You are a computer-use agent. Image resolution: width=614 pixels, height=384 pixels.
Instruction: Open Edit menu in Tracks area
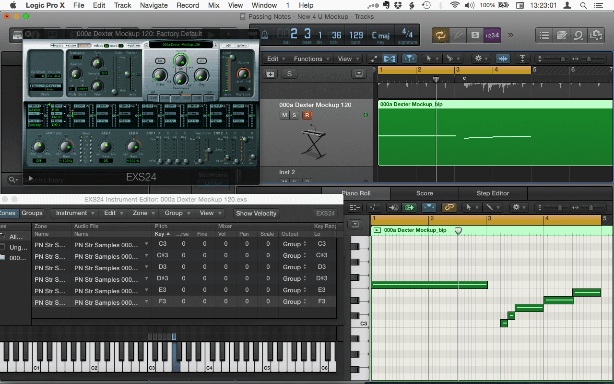click(276, 59)
